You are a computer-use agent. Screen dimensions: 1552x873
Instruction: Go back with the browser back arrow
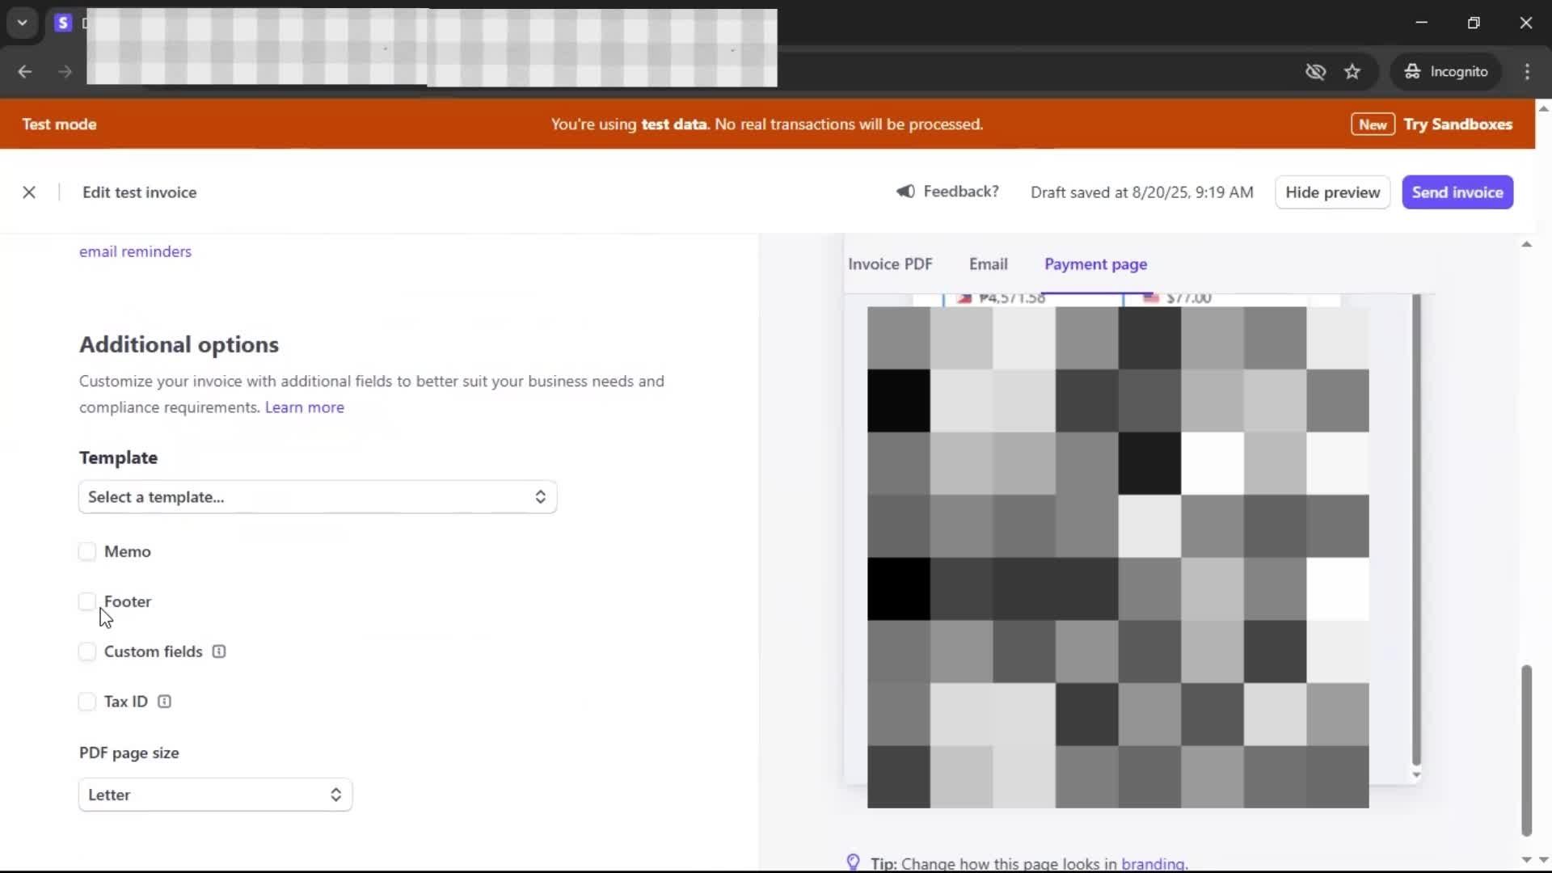pyautogui.click(x=25, y=72)
